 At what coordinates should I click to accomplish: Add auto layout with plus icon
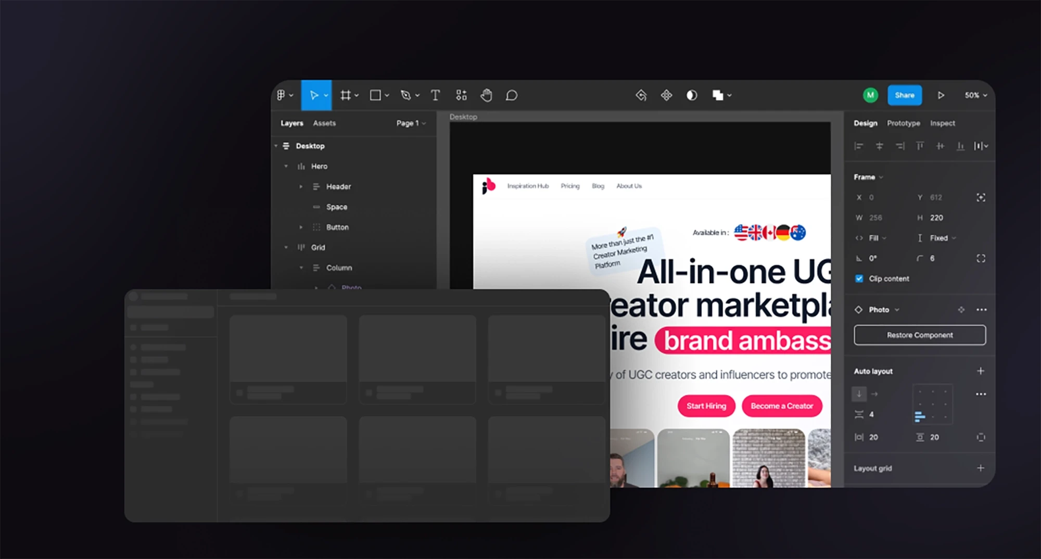[x=981, y=371]
